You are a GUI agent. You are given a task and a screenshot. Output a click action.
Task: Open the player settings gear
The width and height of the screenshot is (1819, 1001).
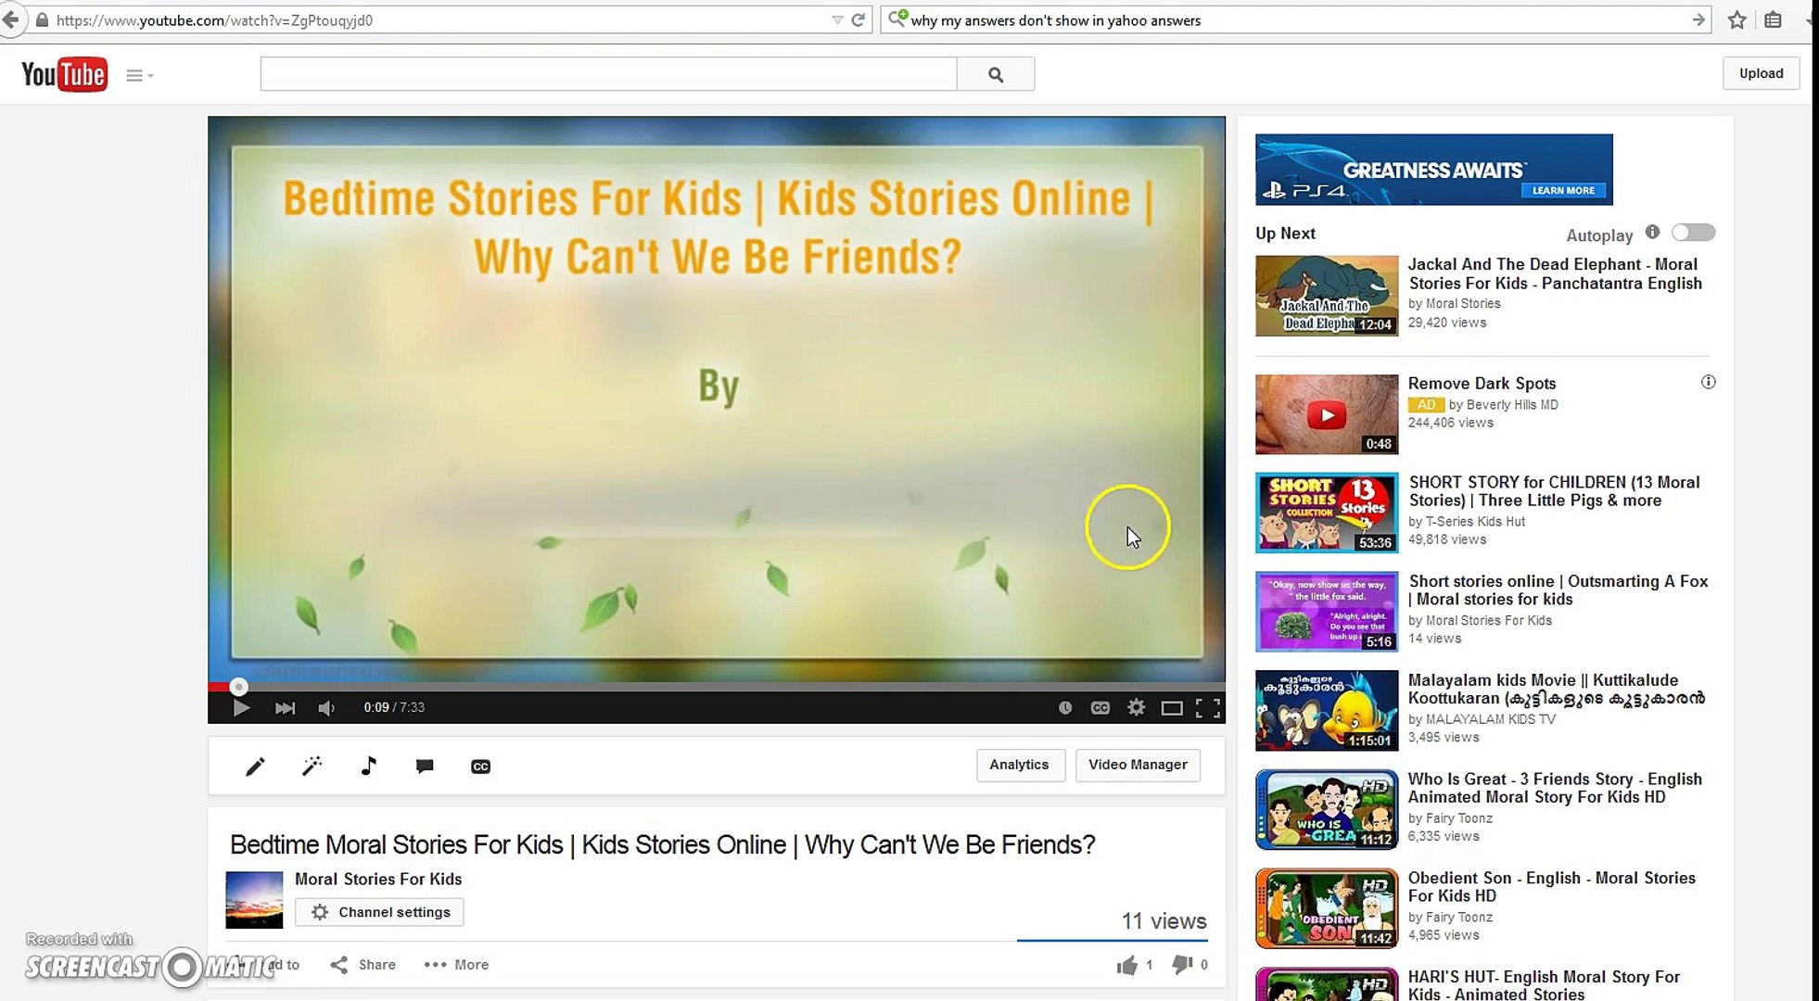(1136, 707)
